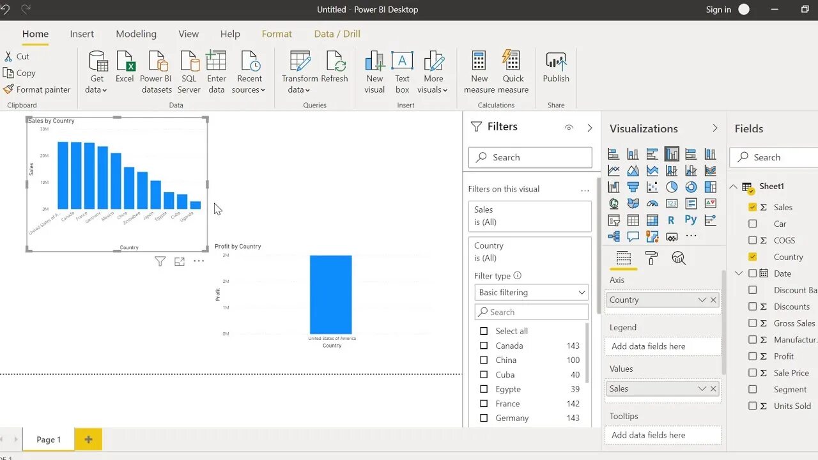Open the Analytics magnifier pane
Screen dimensions: 818x460
click(679, 258)
